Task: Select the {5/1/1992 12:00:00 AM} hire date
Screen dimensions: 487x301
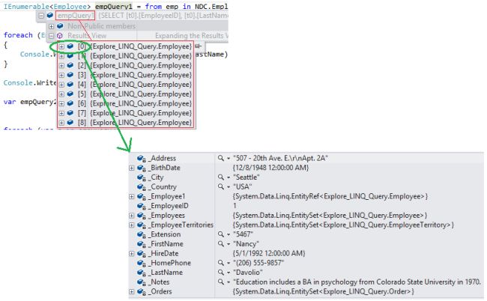Action: [269, 254]
